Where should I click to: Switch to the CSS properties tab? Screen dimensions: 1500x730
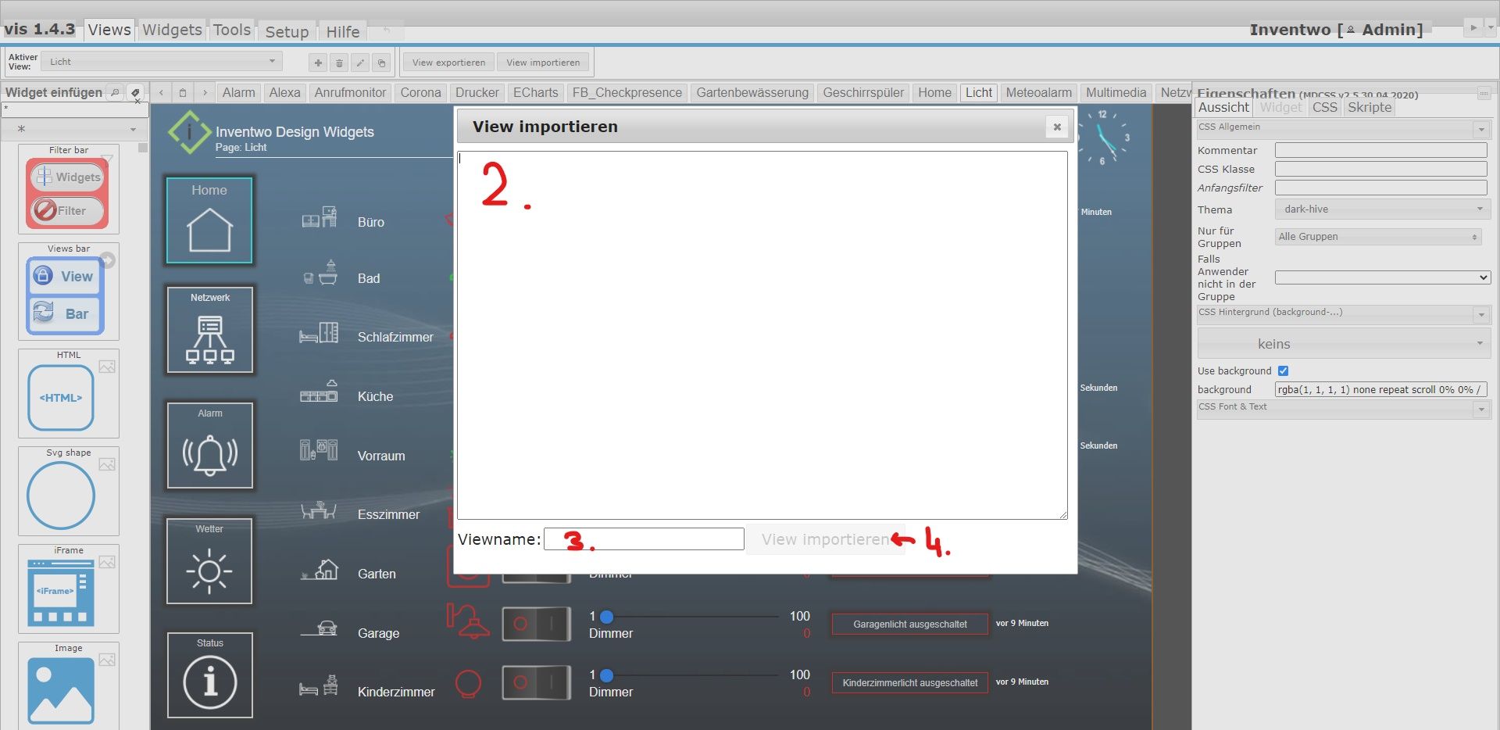click(x=1324, y=107)
